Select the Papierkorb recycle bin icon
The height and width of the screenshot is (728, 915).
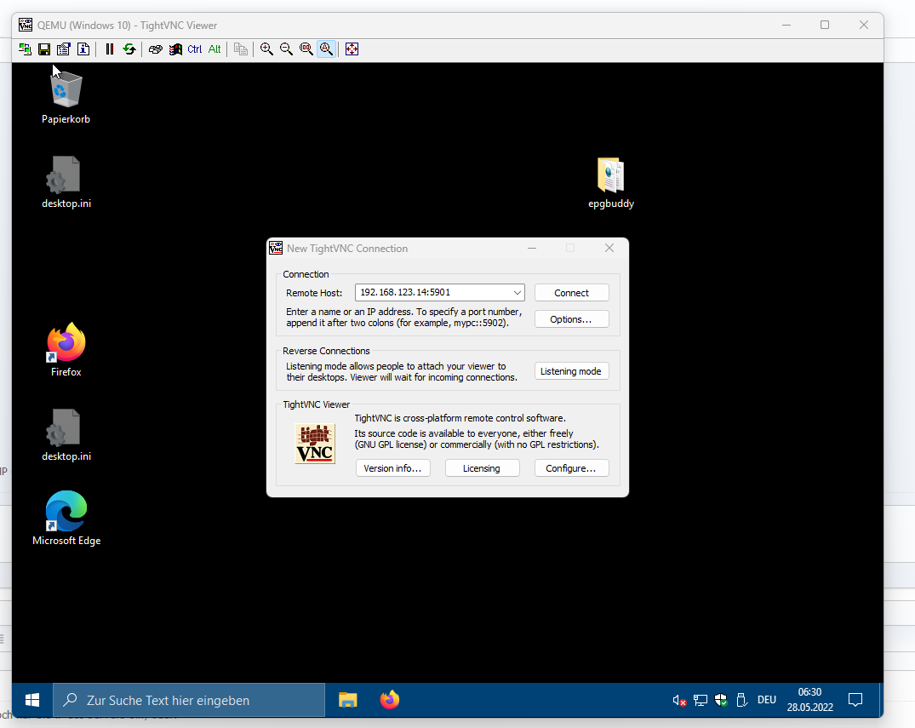66,96
